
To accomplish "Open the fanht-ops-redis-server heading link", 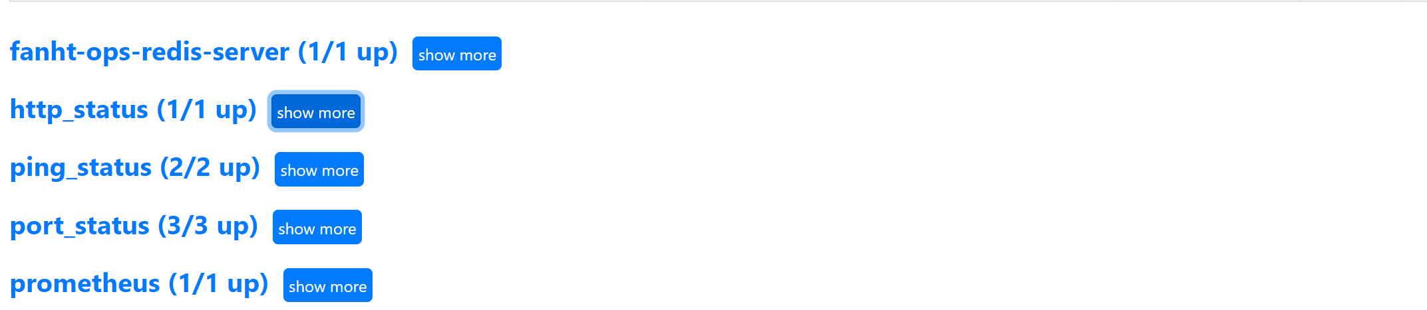I will (x=204, y=52).
